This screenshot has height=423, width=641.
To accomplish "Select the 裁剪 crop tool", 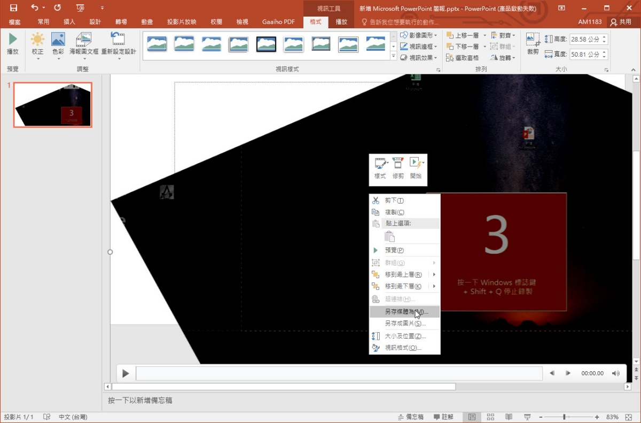I will [x=533, y=44].
